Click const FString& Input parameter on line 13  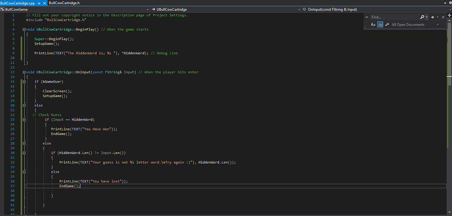click(113, 72)
